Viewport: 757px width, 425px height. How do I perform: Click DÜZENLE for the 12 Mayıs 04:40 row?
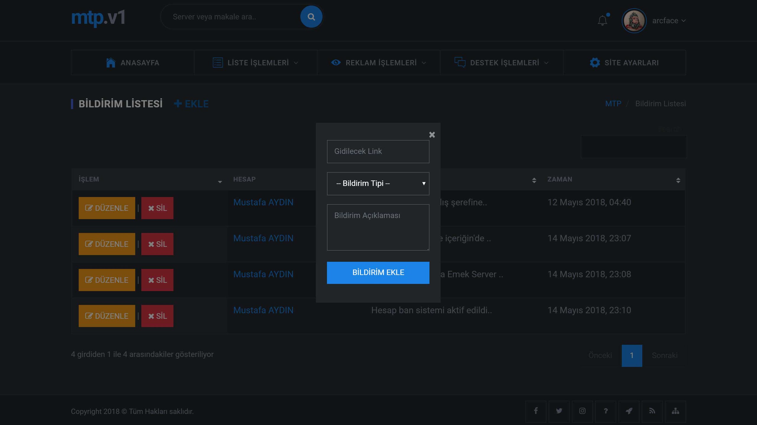(x=107, y=208)
